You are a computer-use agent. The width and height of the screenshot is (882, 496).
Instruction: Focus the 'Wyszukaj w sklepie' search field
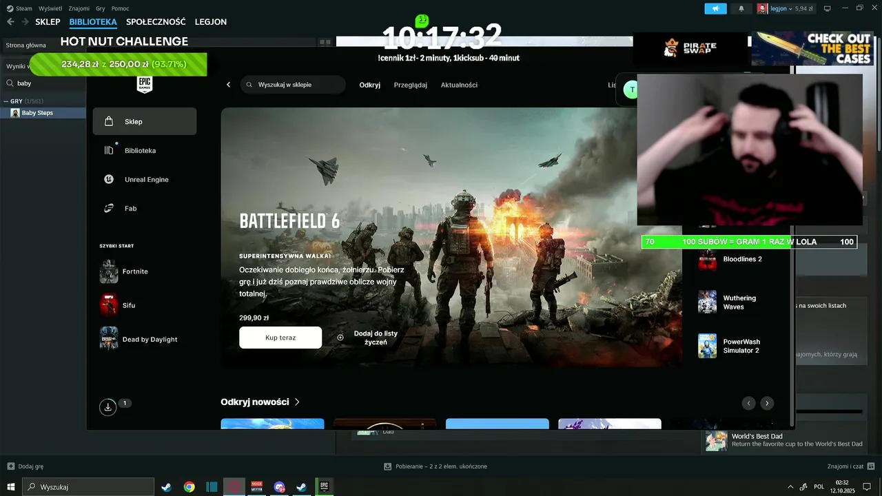(x=293, y=85)
